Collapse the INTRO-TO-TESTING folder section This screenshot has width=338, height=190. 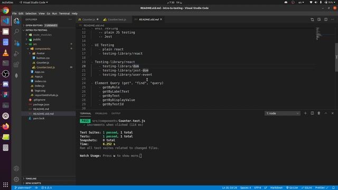(x=36, y=30)
